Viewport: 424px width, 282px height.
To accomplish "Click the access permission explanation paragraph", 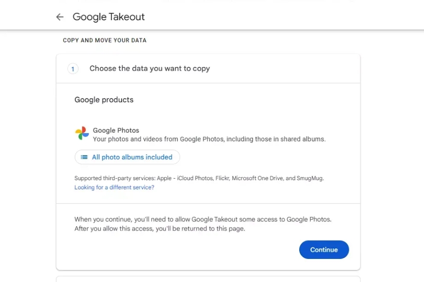I will [202, 224].
